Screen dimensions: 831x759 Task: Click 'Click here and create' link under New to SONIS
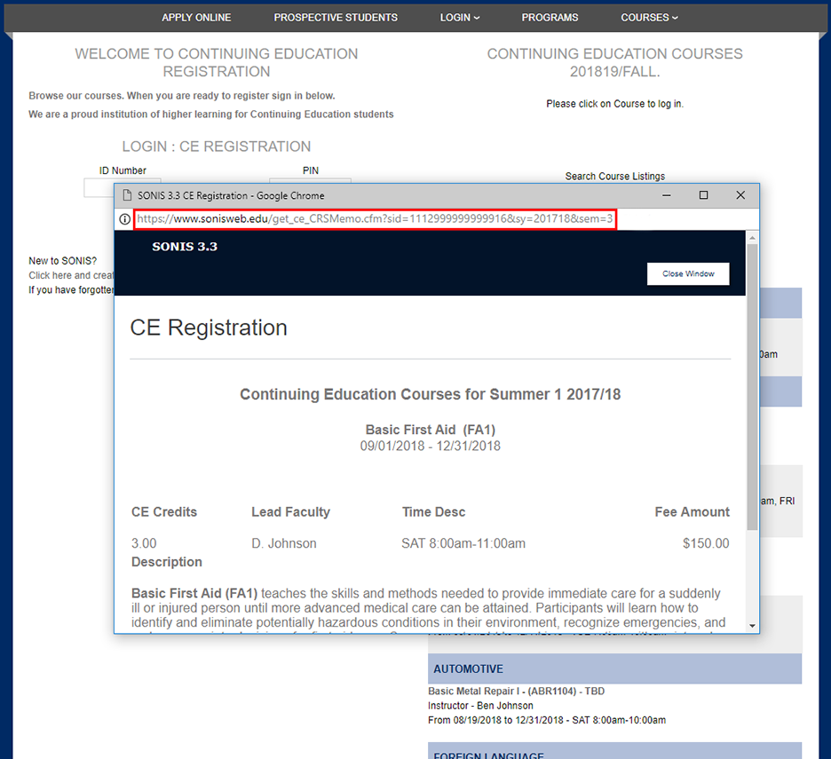(71, 275)
